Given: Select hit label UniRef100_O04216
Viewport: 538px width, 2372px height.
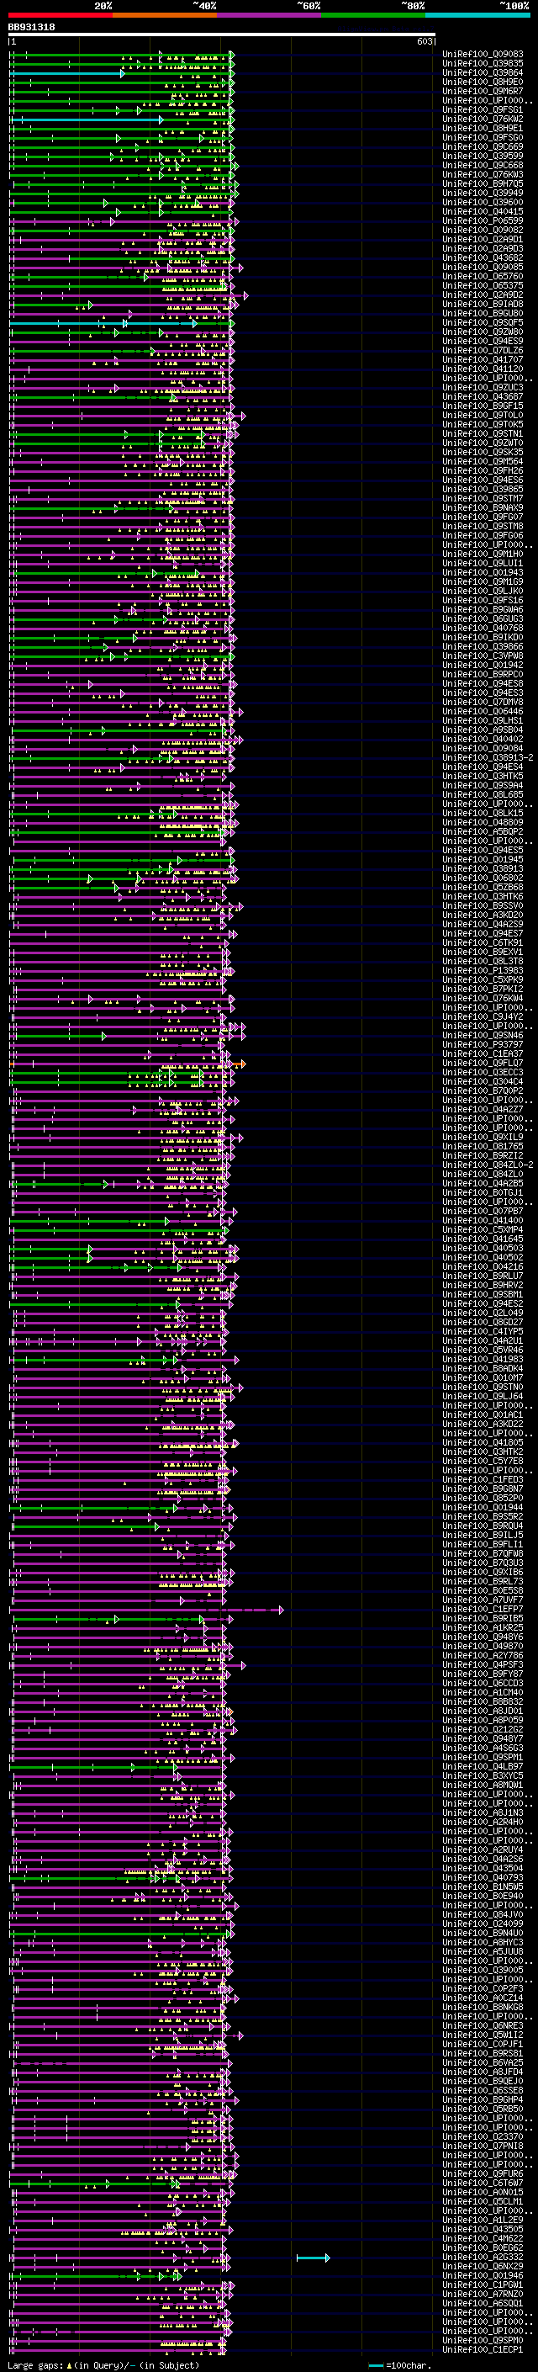Looking at the screenshot, I should point(483,1266).
